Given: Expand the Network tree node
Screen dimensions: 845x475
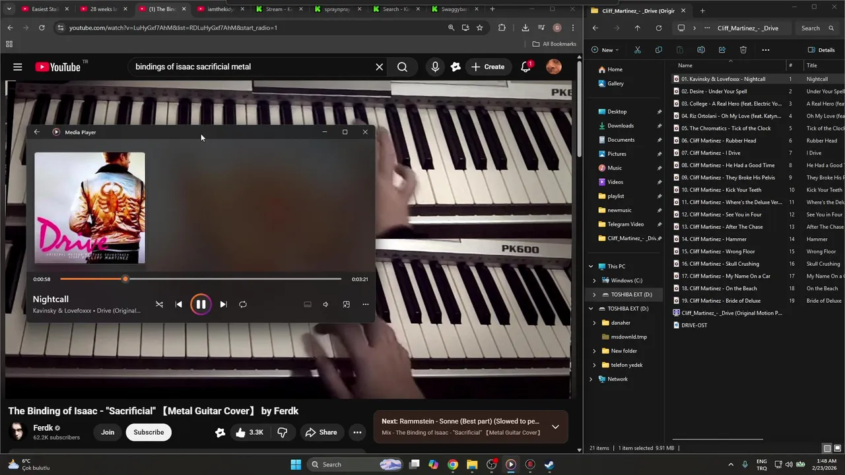Looking at the screenshot, I should (591, 379).
